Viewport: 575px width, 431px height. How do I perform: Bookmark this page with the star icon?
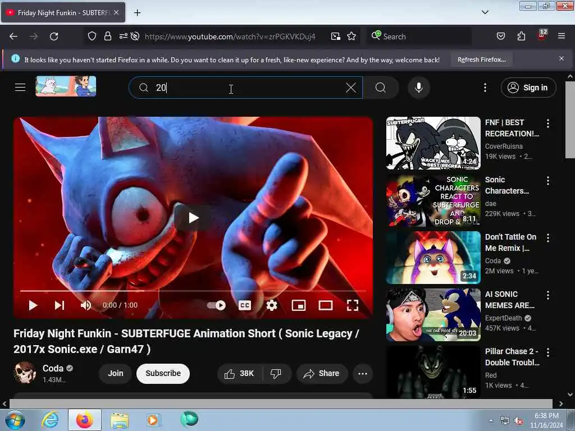point(352,36)
